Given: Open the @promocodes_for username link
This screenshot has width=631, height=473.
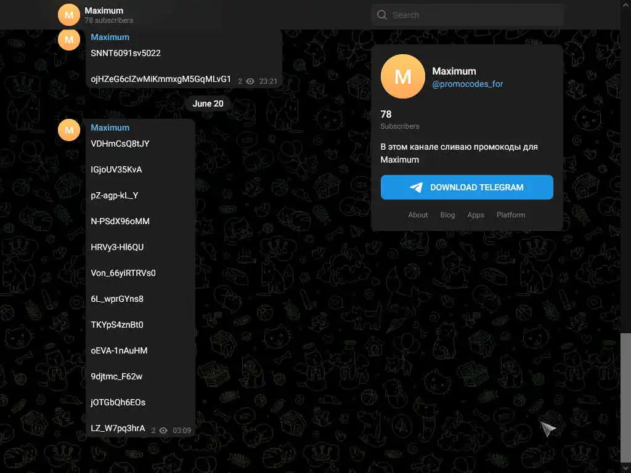Looking at the screenshot, I should (x=467, y=84).
